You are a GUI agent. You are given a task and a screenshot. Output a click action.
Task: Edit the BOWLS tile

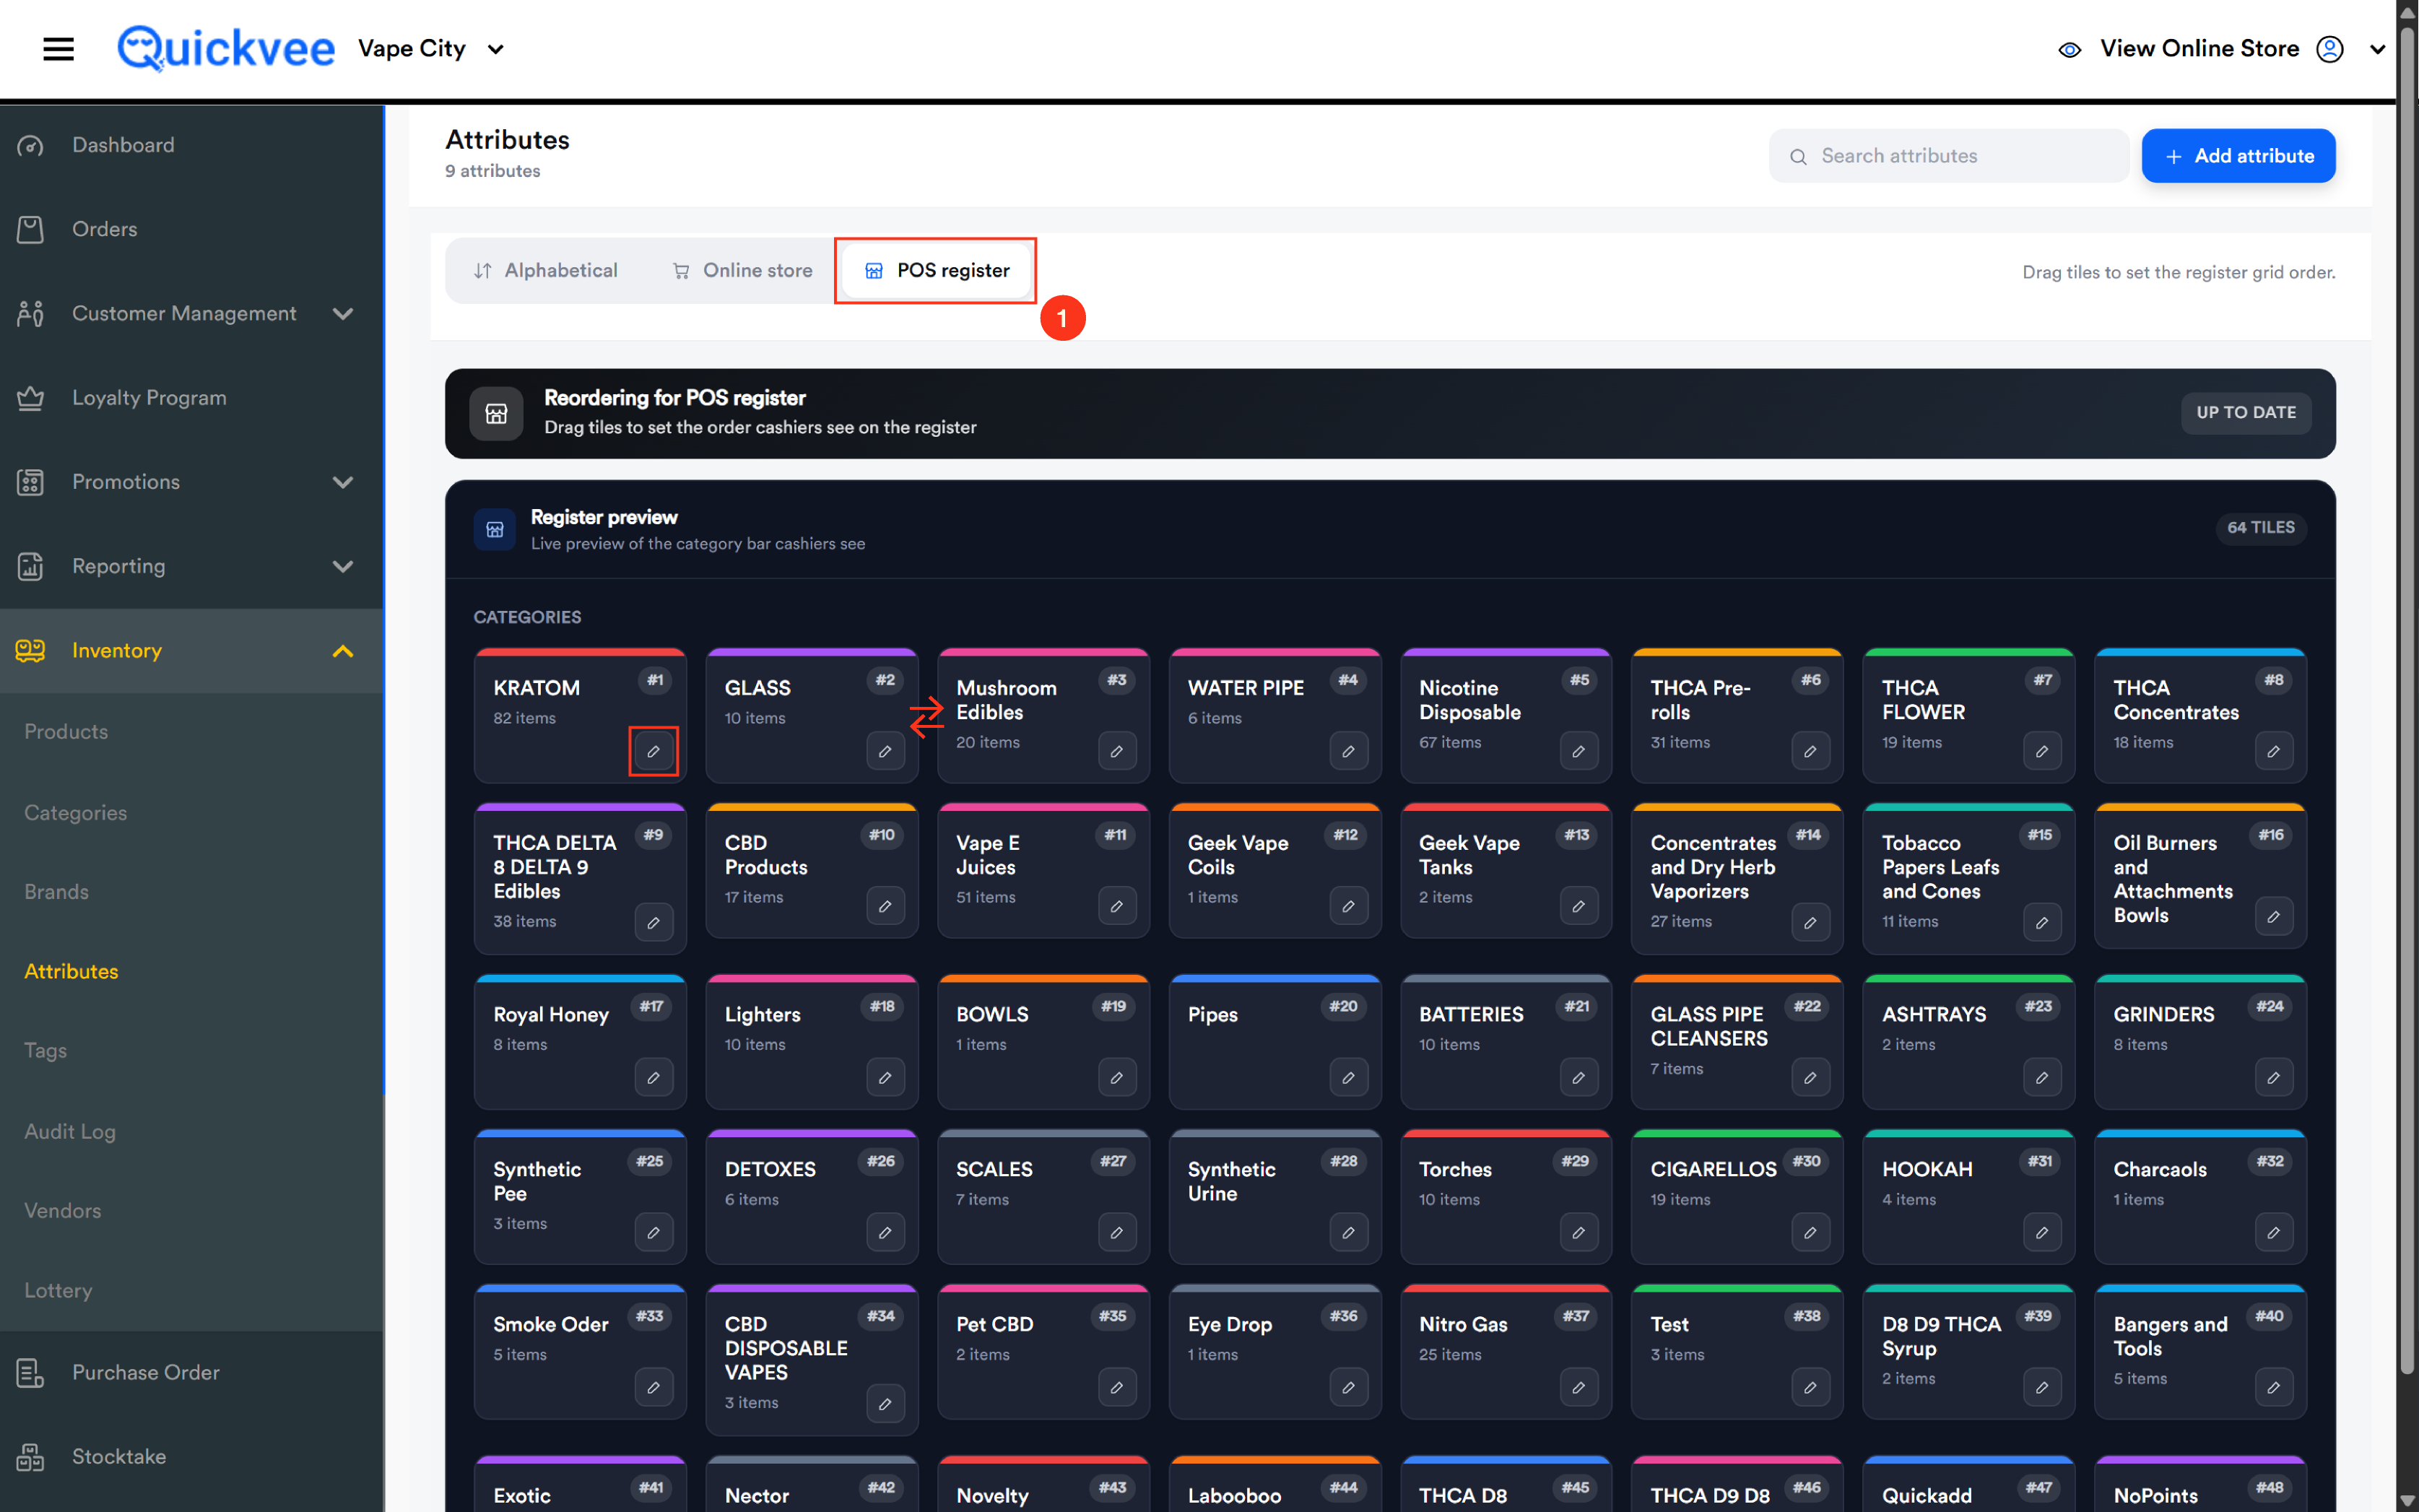tap(1116, 1077)
